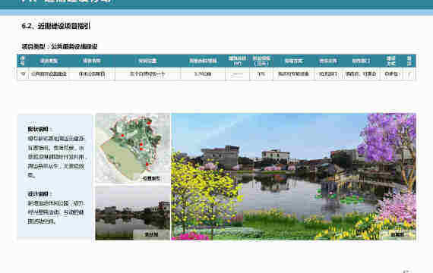Click the 设计说明 heading in text panel
Viewport: 433px width, 273px height.
tap(38, 194)
